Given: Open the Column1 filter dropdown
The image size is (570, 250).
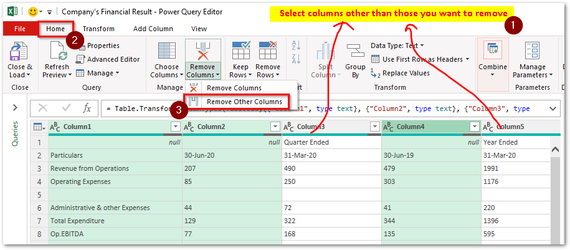Looking at the screenshot, I should [176, 127].
